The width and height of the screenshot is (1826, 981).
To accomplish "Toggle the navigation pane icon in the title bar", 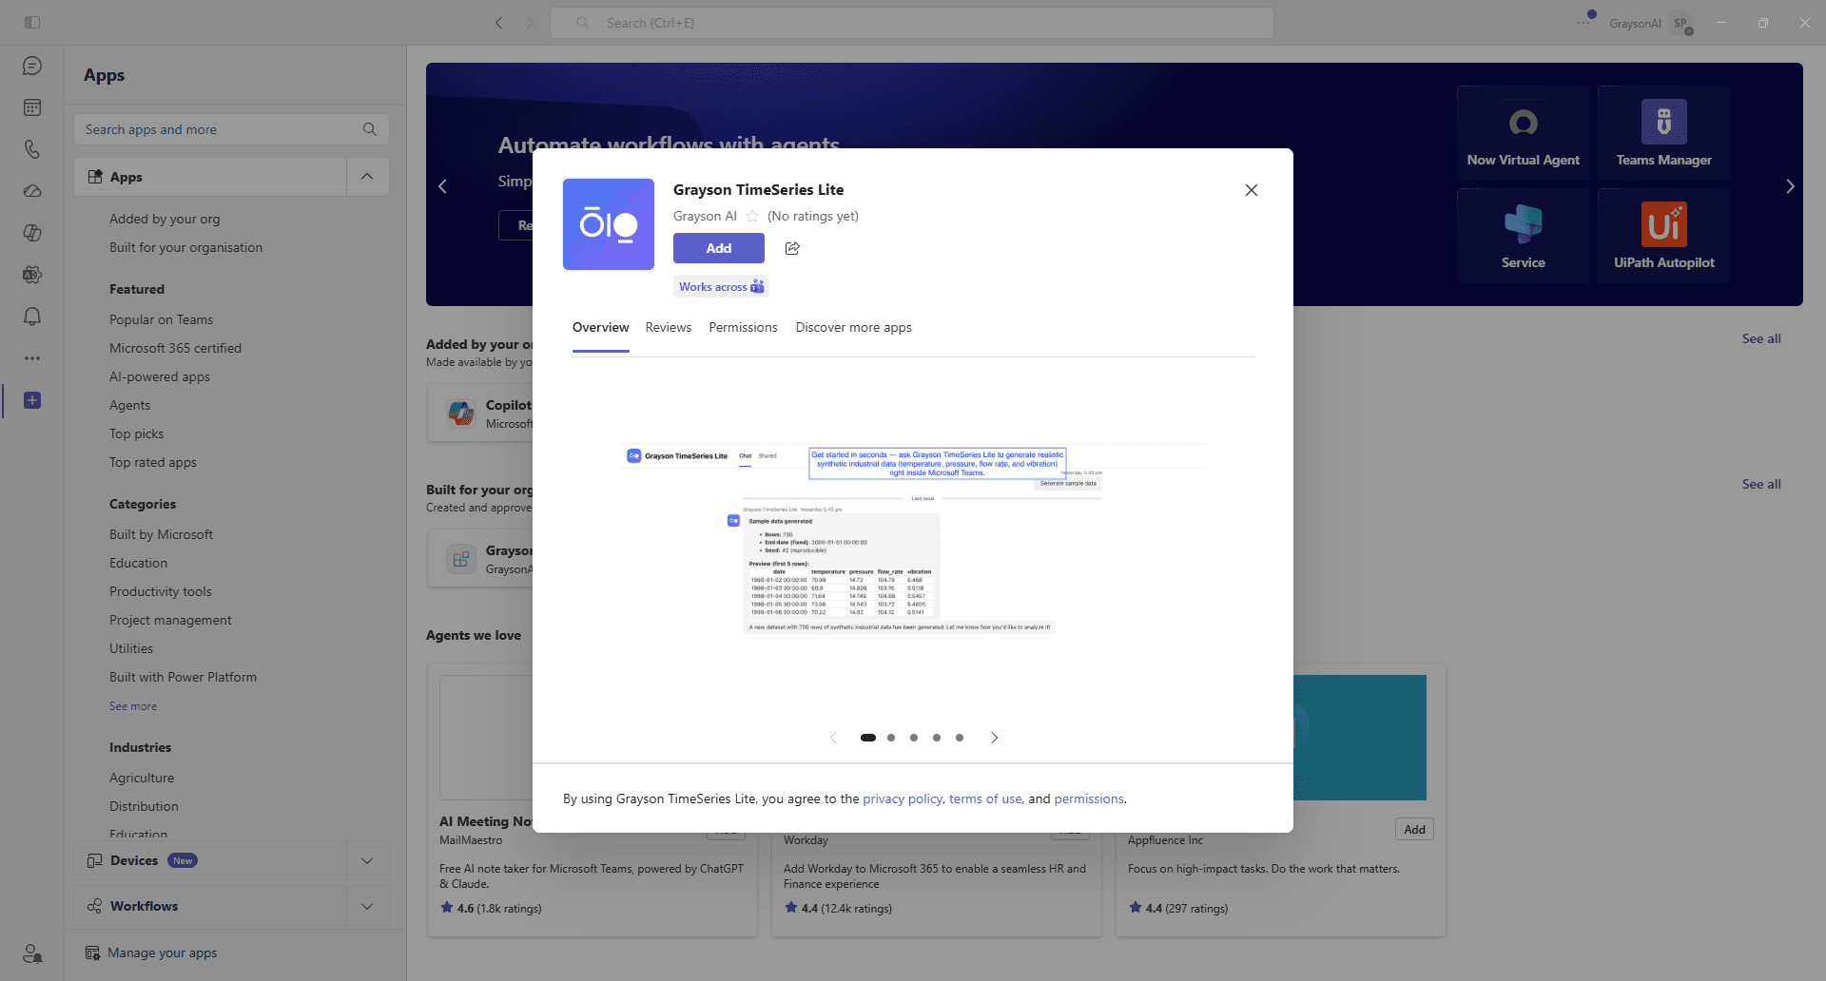I will pyautogui.click(x=32, y=22).
